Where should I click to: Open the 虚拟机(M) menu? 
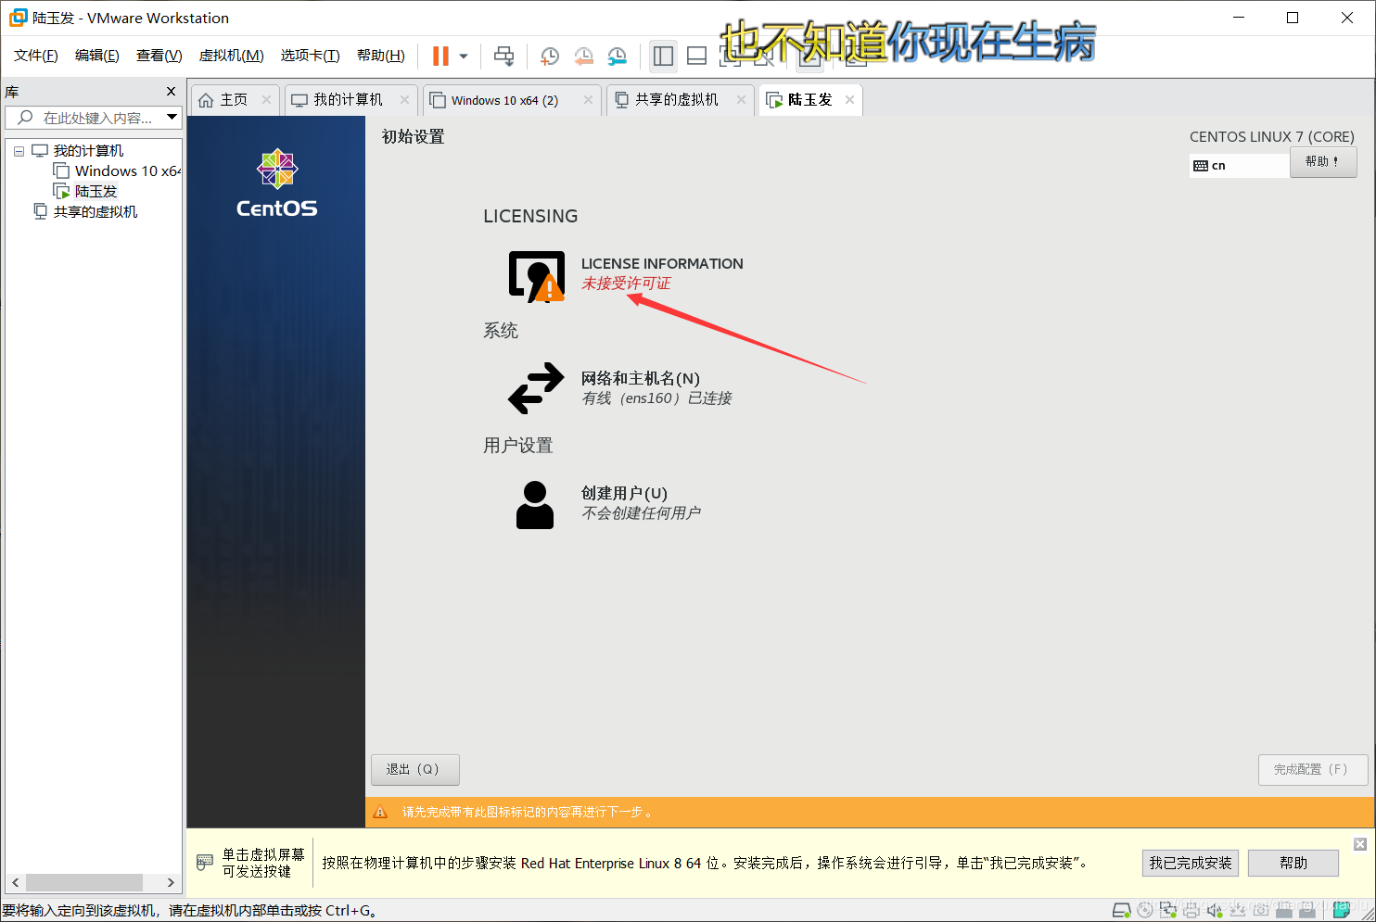click(232, 56)
